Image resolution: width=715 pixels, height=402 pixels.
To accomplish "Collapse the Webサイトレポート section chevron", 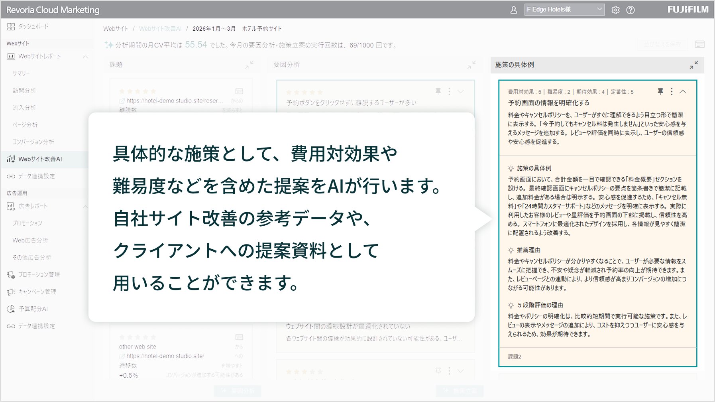I will pos(85,57).
